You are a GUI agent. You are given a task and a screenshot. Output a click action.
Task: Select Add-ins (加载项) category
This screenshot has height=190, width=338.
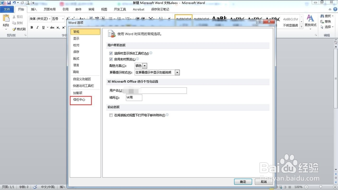tap(86, 93)
